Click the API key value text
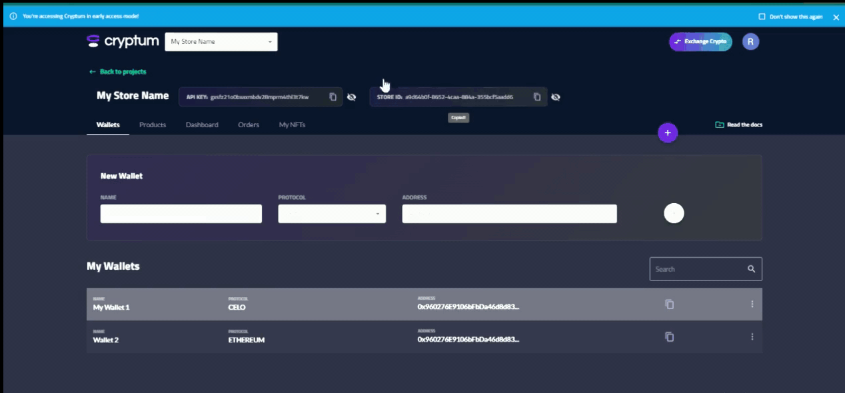This screenshot has height=393, width=845. click(x=259, y=97)
